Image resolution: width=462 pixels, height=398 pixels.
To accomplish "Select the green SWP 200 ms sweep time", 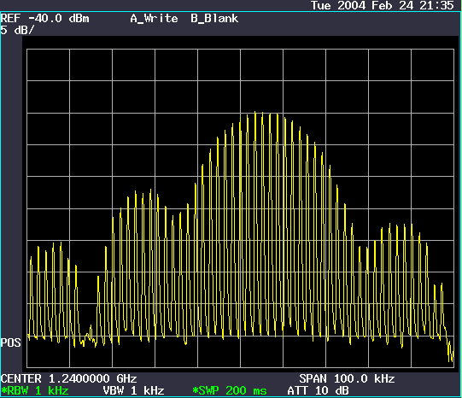I will point(230,390).
